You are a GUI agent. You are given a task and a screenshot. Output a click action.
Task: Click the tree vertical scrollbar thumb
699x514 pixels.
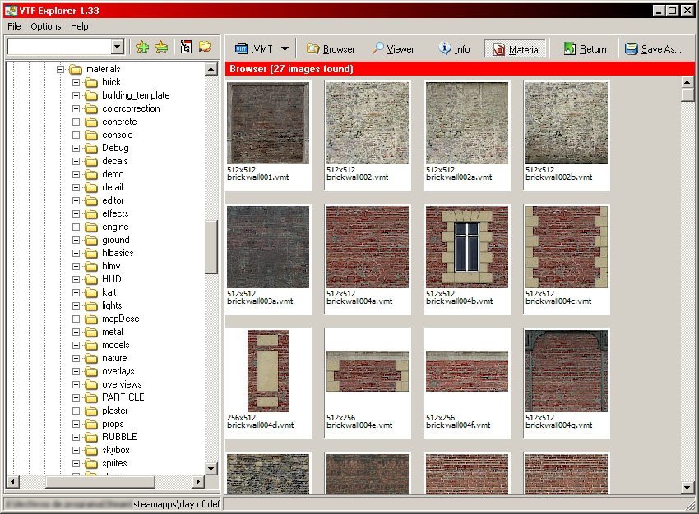coord(211,246)
